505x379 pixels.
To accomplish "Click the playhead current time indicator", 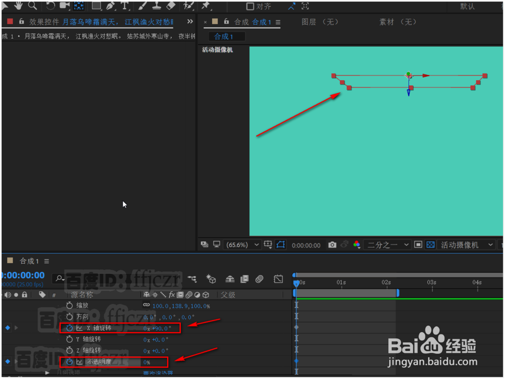I will [x=296, y=283].
